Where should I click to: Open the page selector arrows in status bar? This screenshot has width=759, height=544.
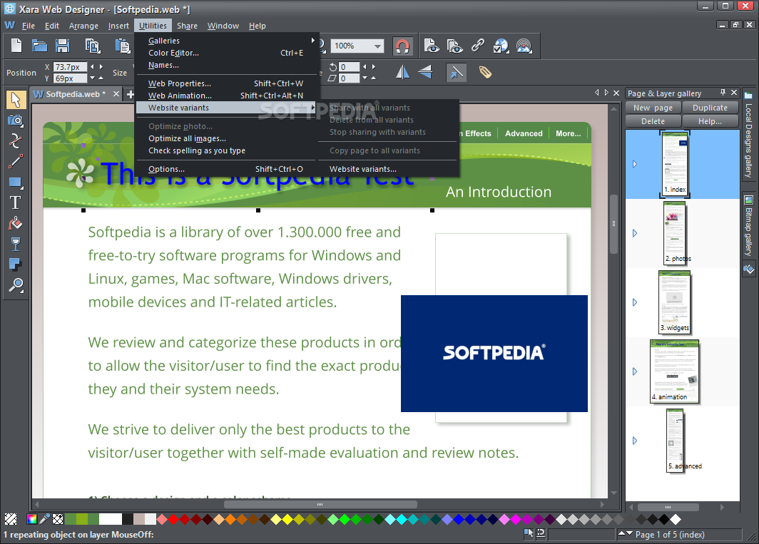pyautogui.click(x=626, y=534)
